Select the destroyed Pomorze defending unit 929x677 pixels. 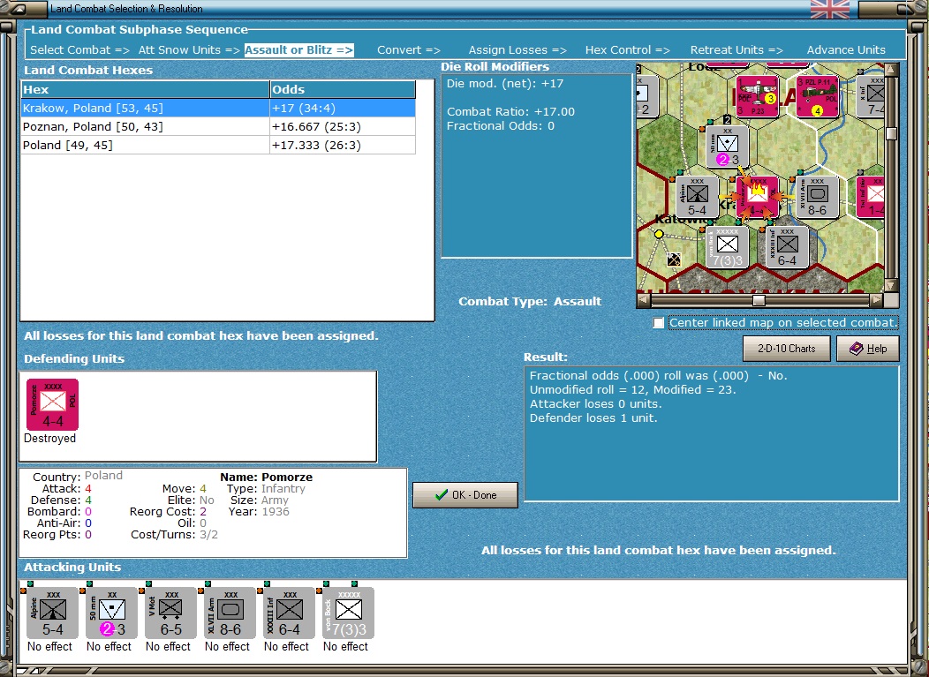pyautogui.click(x=52, y=404)
